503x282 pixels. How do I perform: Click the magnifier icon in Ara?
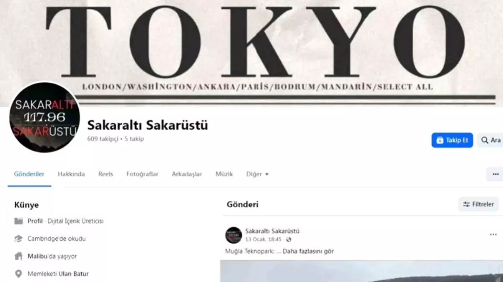tap(485, 140)
